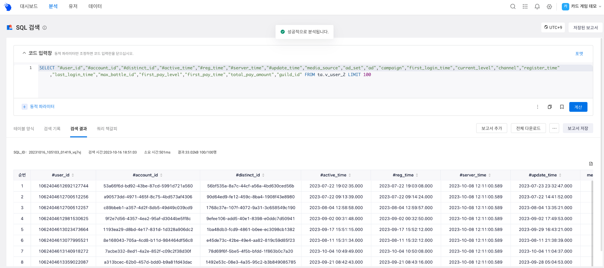Screen dimensions: 604x268
Task: Click active_time 2023-08-04 12:58:58.000
Action: click(336, 208)
